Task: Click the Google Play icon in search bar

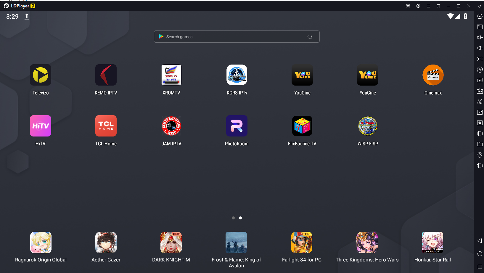Action: [161, 36]
